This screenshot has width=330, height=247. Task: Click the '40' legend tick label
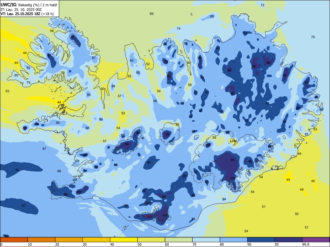(x=112, y=244)
